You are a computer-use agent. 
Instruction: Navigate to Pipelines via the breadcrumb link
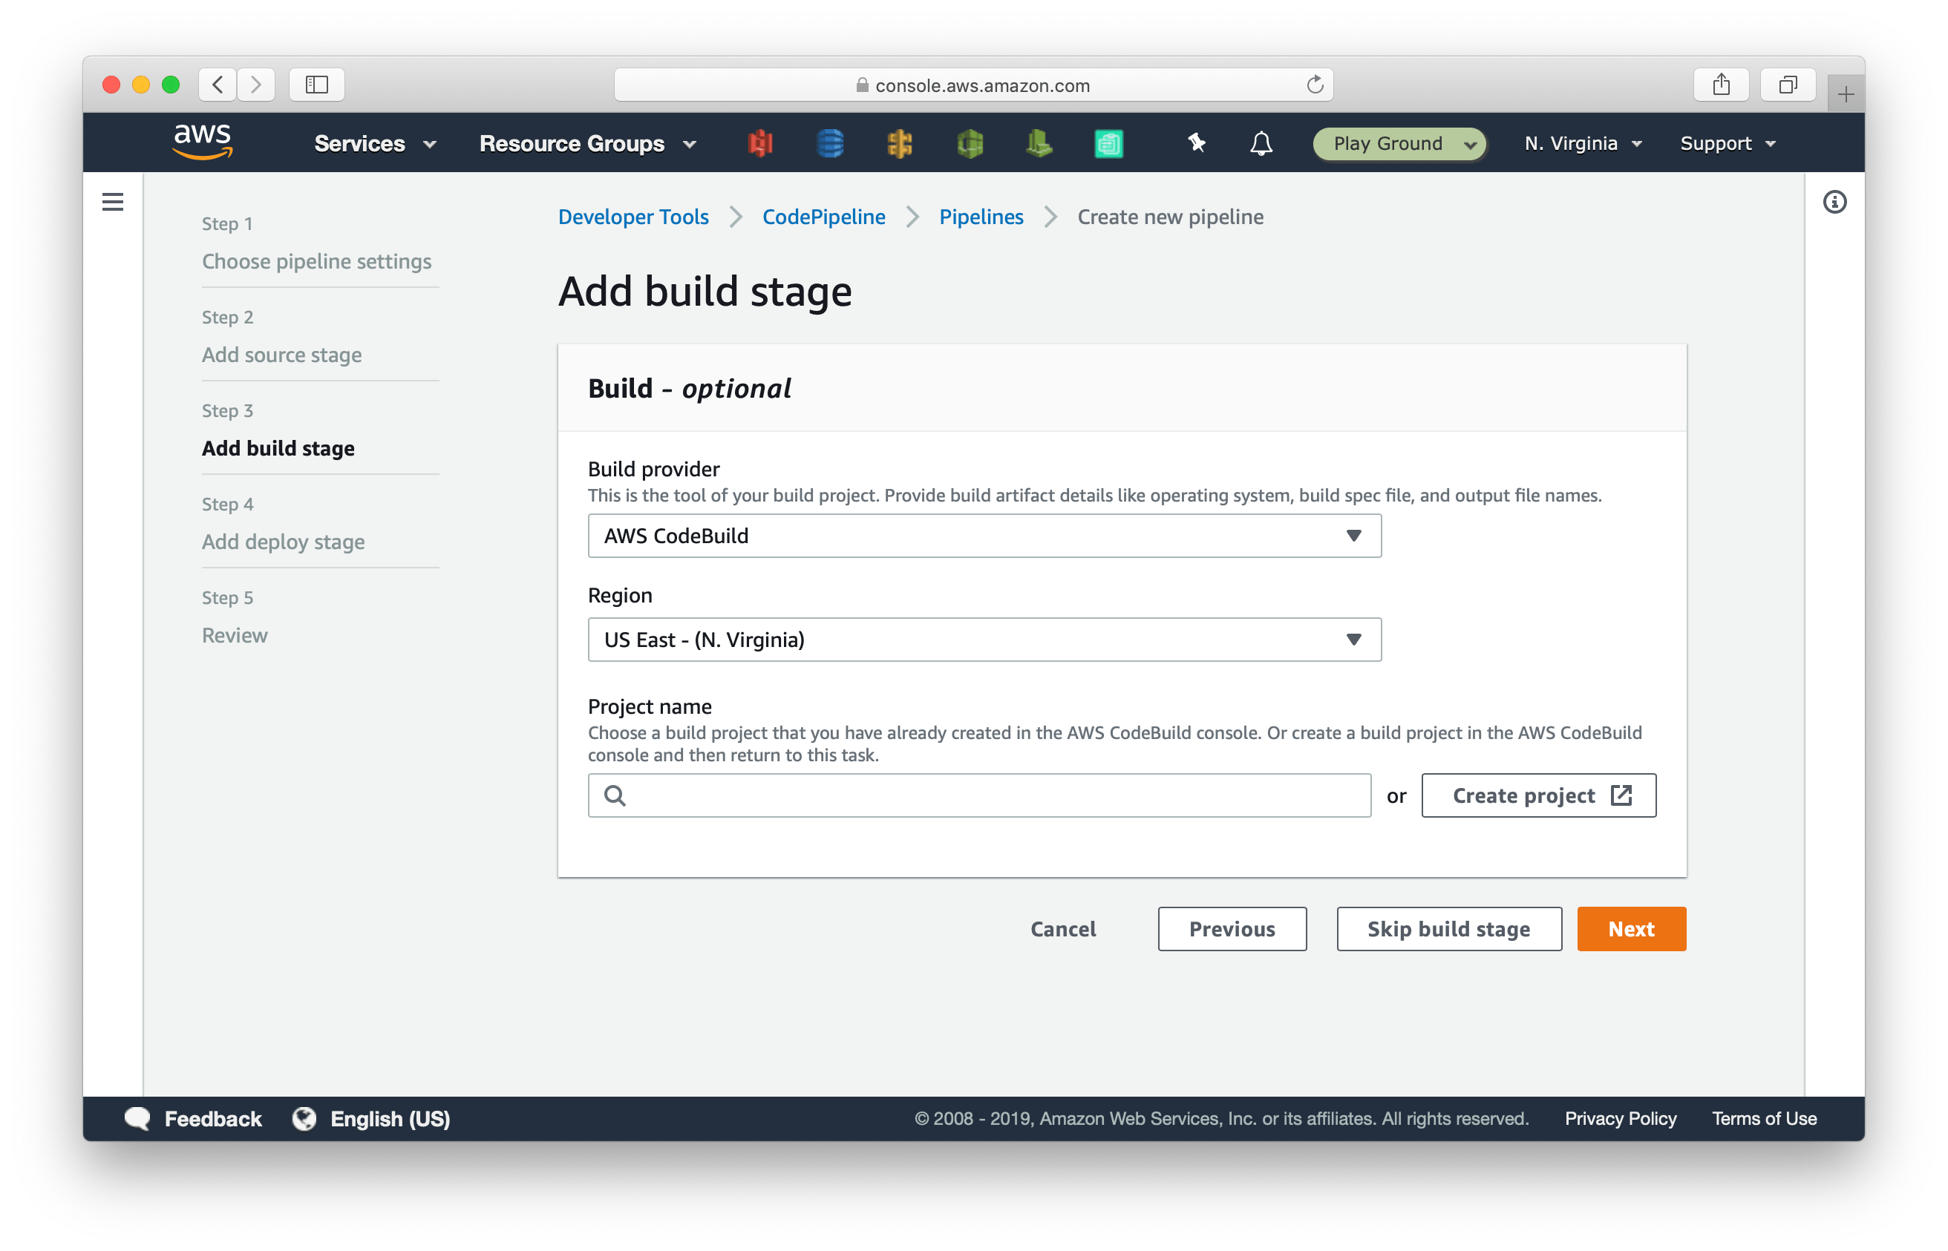(x=981, y=217)
